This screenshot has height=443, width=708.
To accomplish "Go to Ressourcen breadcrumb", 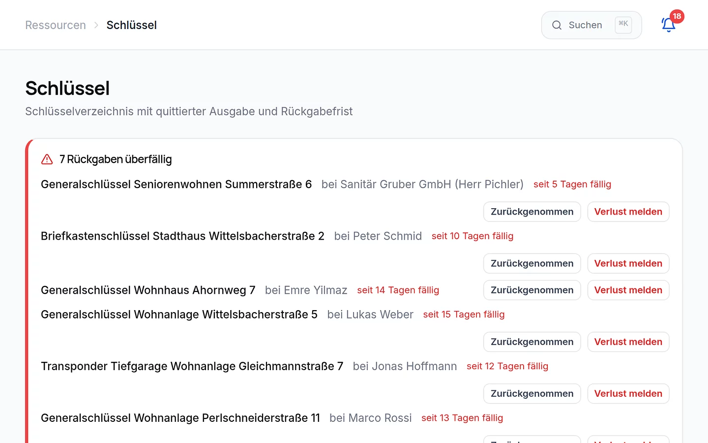I will point(56,25).
